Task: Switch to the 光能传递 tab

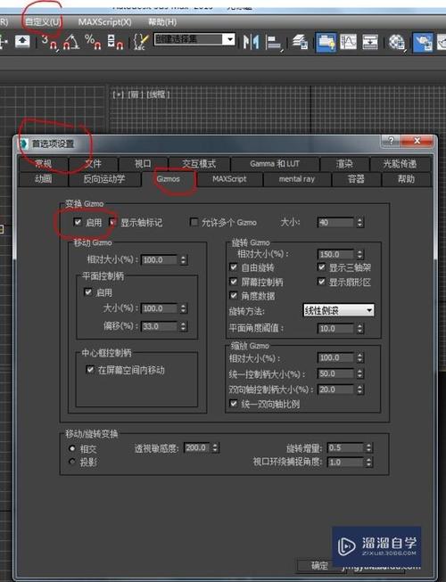Action: (x=400, y=164)
